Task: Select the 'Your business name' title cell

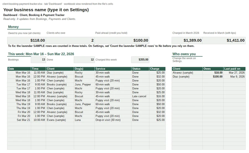Action: pyautogui.click(x=46, y=10)
